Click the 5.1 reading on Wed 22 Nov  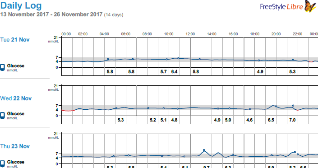tap(163, 120)
